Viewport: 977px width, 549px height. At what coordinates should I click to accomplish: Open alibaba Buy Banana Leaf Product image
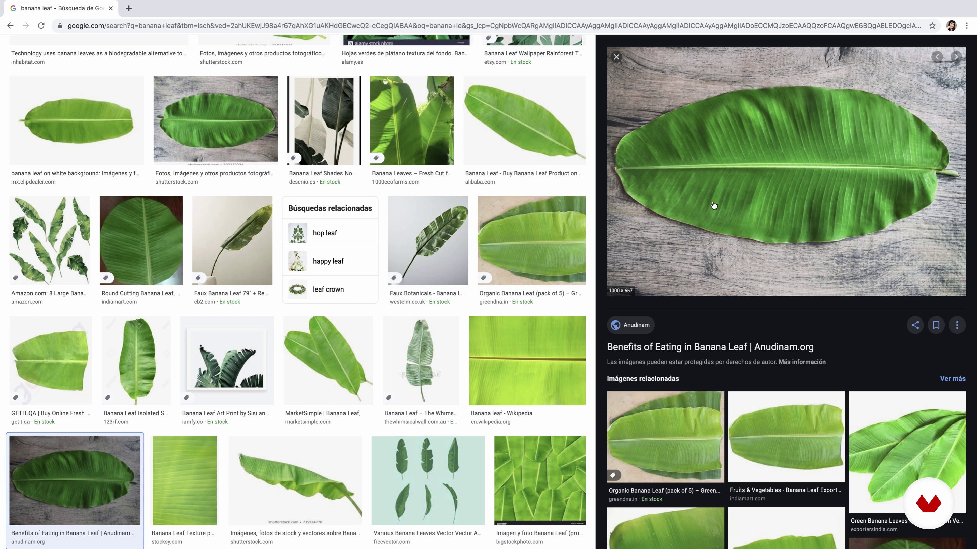click(x=525, y=120)
